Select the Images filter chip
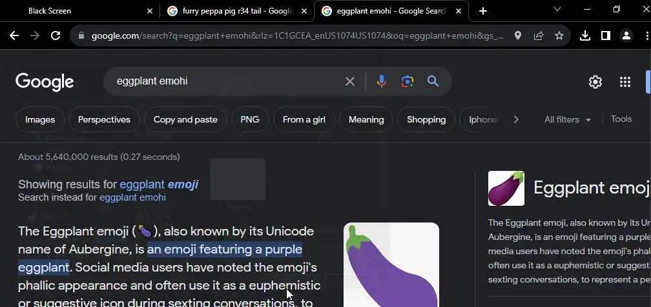Image resolution: width=651 pixels, height=307 pixels. tap(40, 119)
